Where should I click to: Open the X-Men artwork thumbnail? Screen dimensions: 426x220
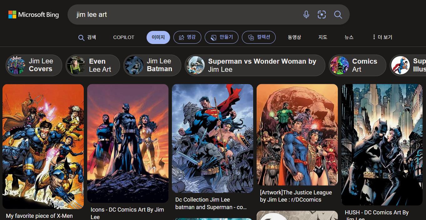pos(43,146)
